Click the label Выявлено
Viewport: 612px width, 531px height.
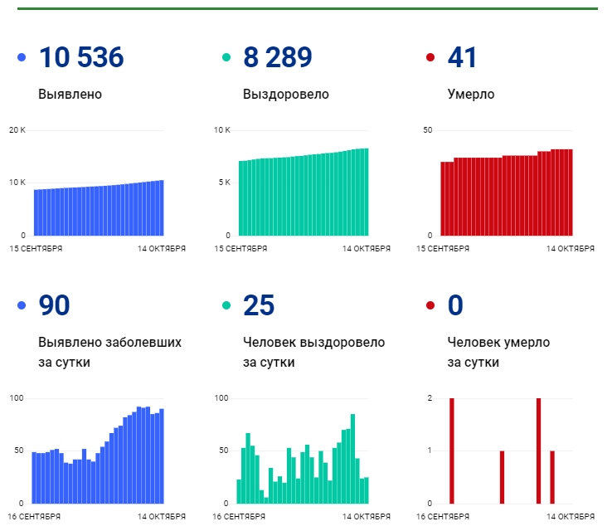[x=70, y=94]
